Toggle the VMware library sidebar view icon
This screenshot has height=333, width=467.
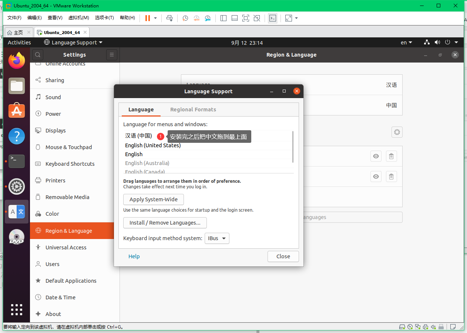click(224, 18)
